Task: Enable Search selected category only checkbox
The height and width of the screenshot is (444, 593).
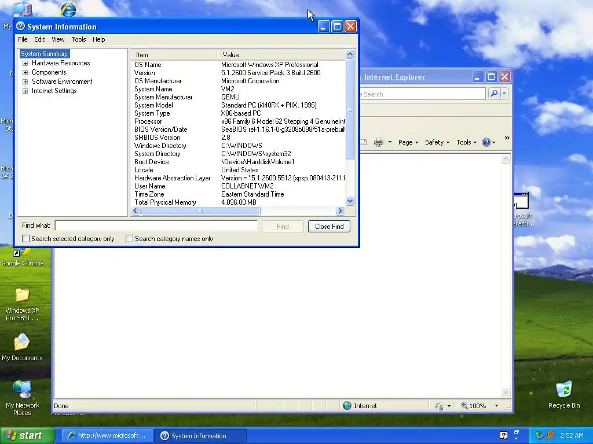Action: 25,239
